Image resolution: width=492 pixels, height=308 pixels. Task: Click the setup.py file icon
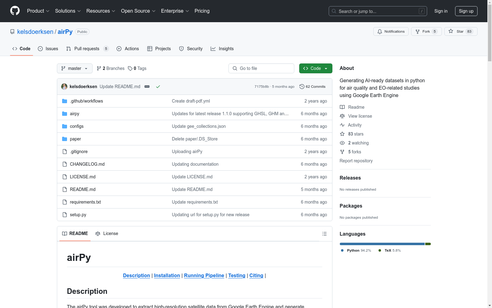pos(65,215)
